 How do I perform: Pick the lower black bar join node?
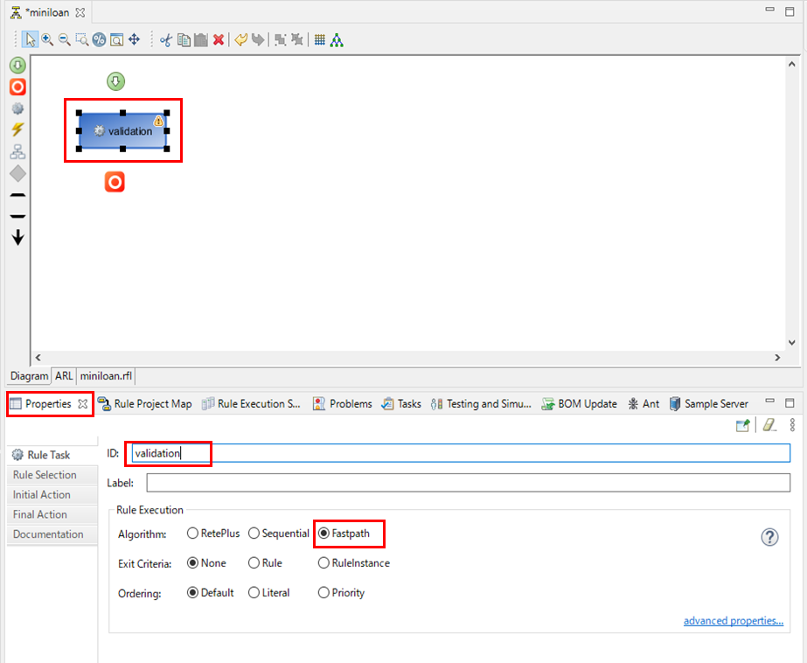[17, 217]
